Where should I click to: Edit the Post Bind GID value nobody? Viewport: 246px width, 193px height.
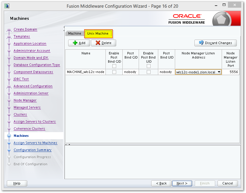click(130, 72)
